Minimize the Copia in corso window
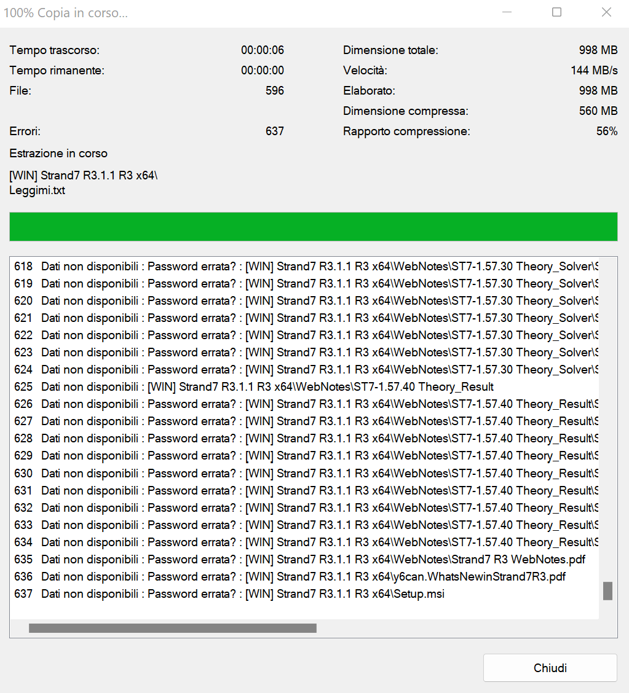629x693 pixels. 507,12
